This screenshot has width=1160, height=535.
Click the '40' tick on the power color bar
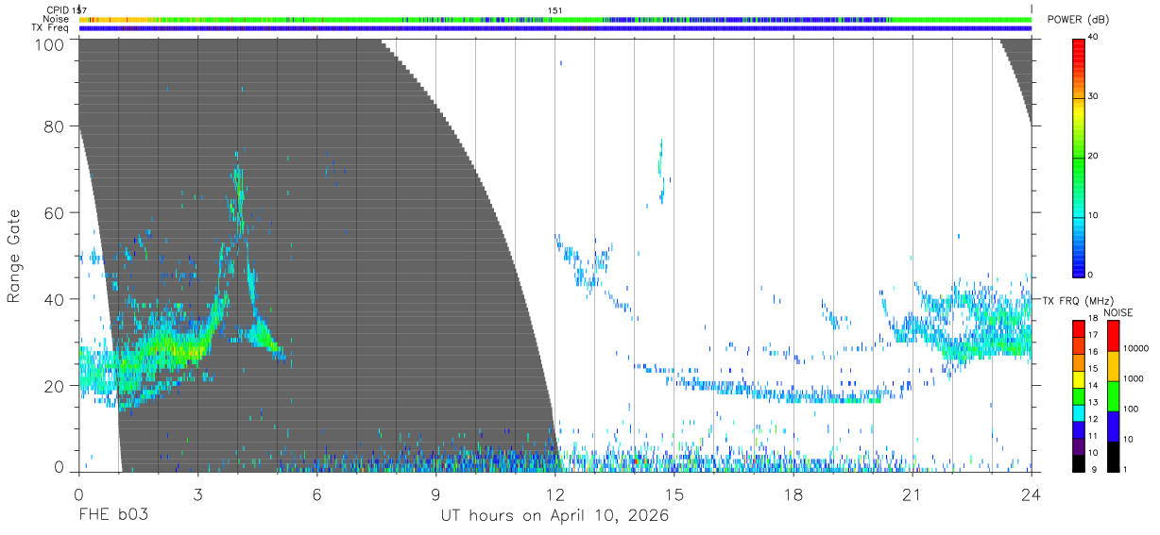click(x=1094, y=37)
